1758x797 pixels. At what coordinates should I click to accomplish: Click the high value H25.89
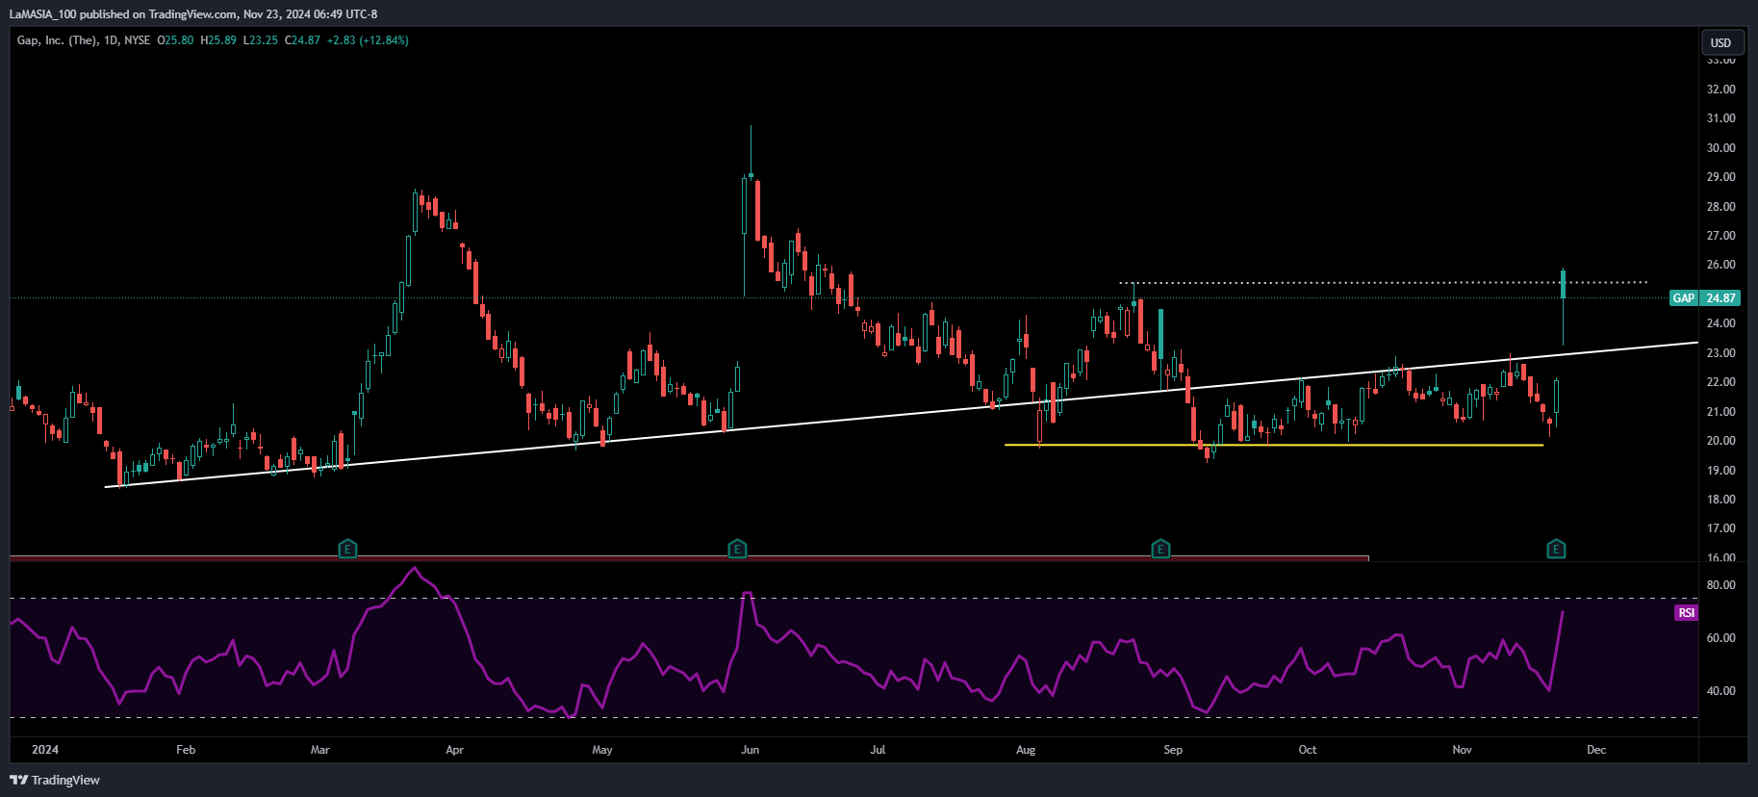(218, 40)
